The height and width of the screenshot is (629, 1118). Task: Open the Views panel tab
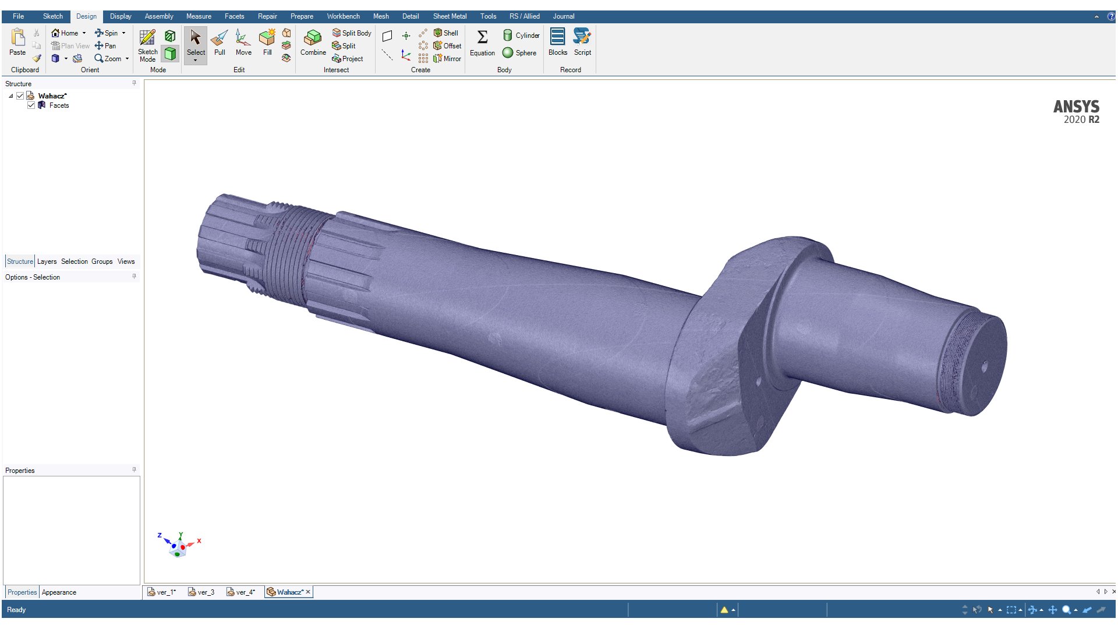[x=126, y=262]
